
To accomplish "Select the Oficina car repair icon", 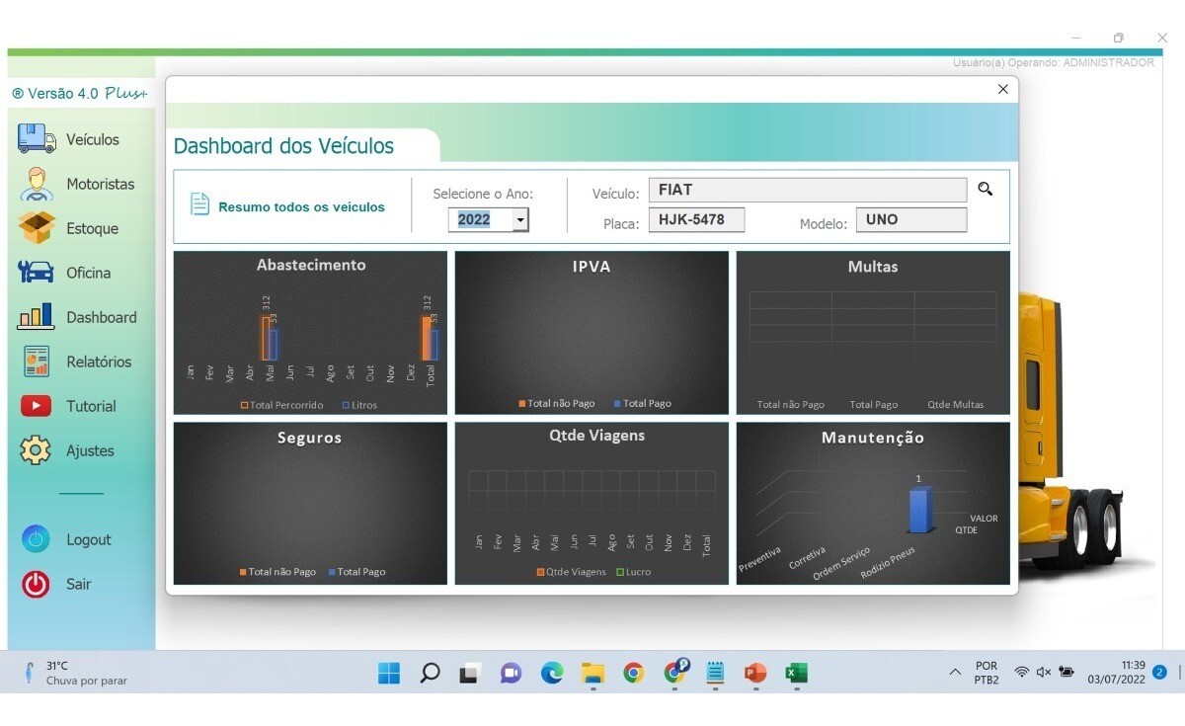I will [x=37, y=273].
